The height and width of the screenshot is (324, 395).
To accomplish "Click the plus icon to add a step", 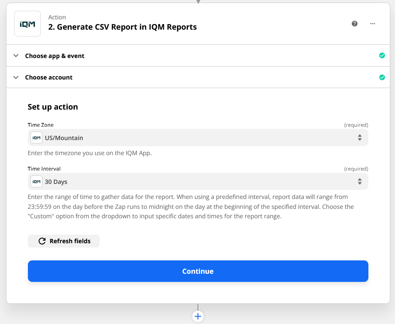I will tap(197, 316).
